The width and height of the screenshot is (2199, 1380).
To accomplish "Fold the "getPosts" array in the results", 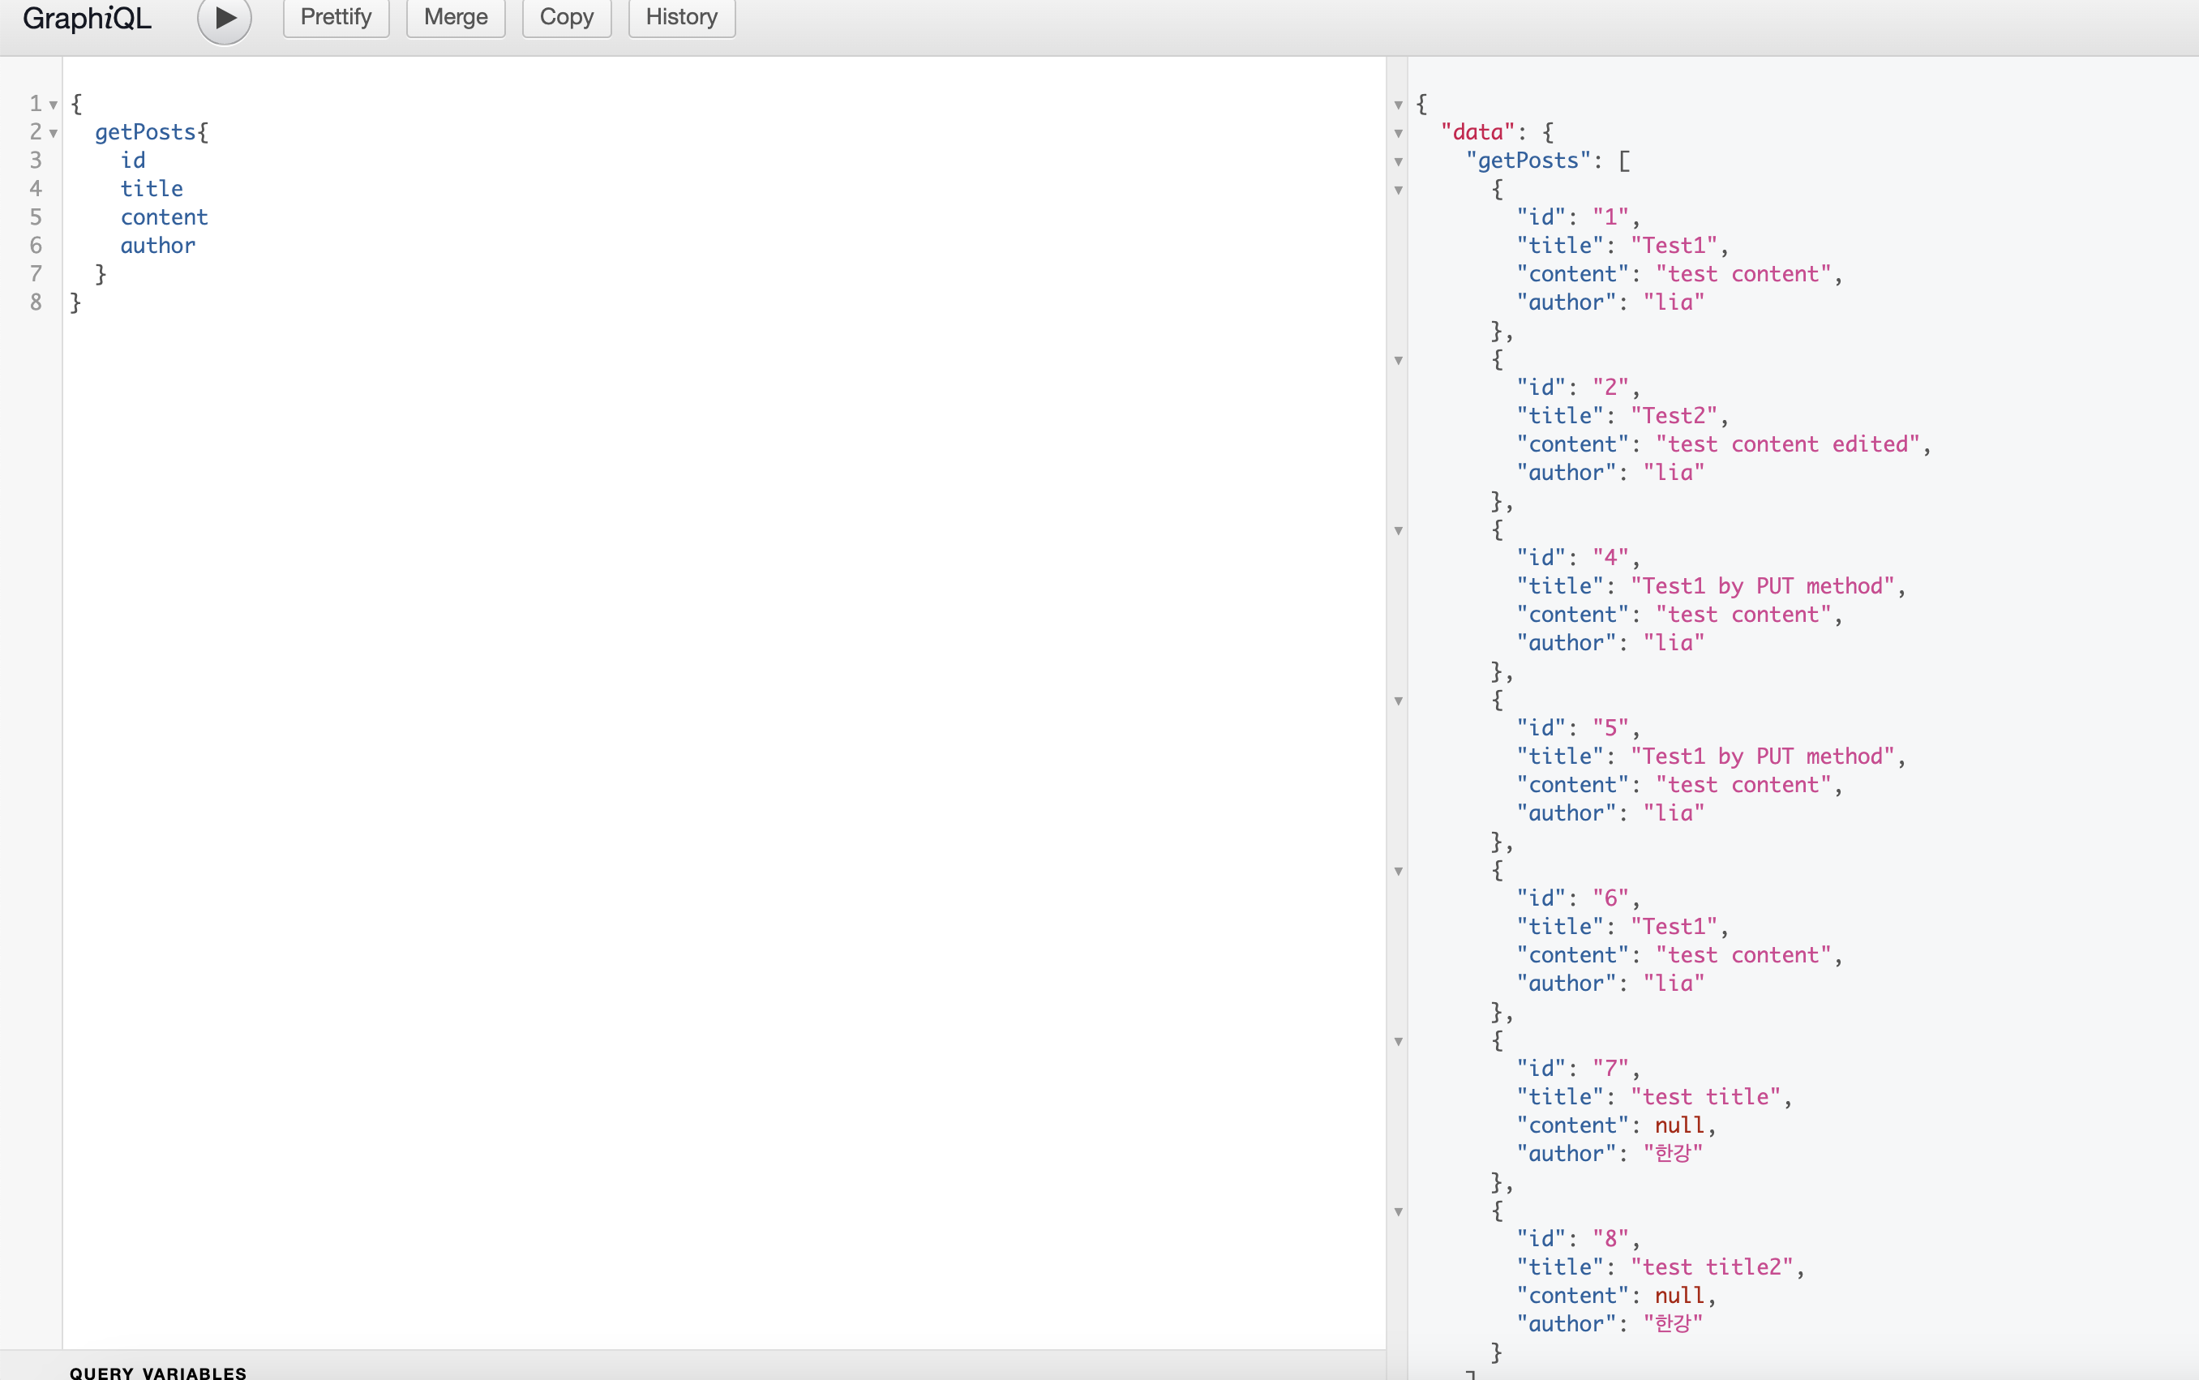I will [1398, 162].
